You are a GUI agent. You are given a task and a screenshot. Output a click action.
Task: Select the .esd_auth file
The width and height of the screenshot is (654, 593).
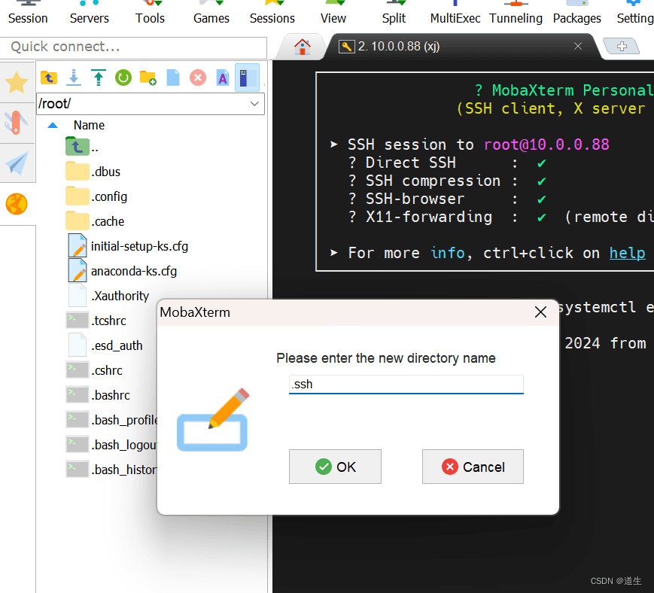point(105,345)
